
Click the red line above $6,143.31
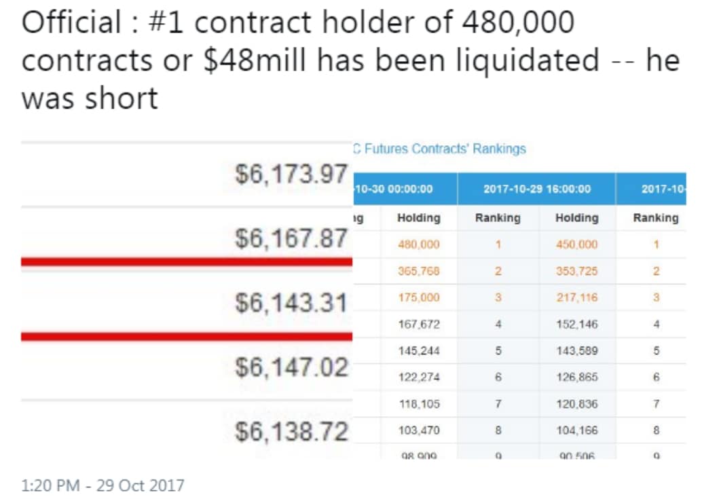coord(187,262)
